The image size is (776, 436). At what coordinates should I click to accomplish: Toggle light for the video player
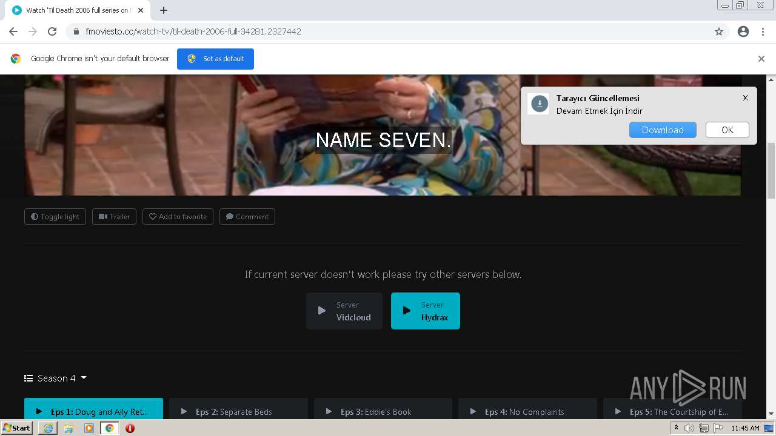coord(55,217)
